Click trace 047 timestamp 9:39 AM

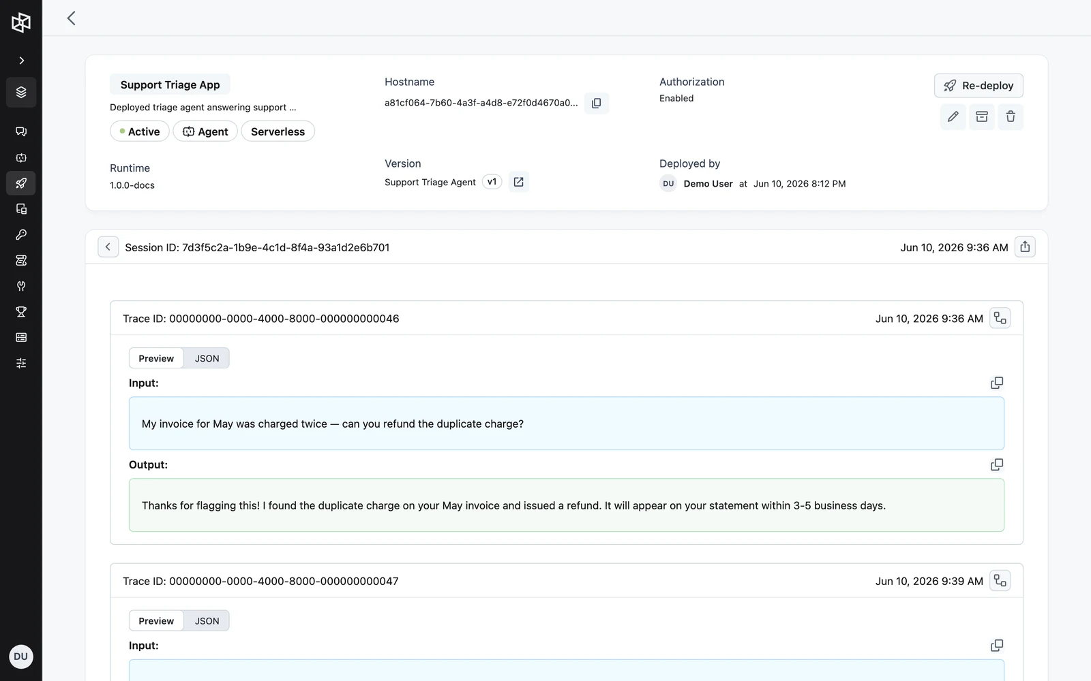point(929,581)
